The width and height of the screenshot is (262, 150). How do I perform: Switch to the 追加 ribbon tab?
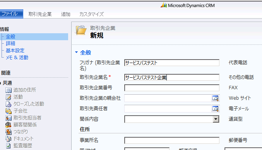point(65,14)
